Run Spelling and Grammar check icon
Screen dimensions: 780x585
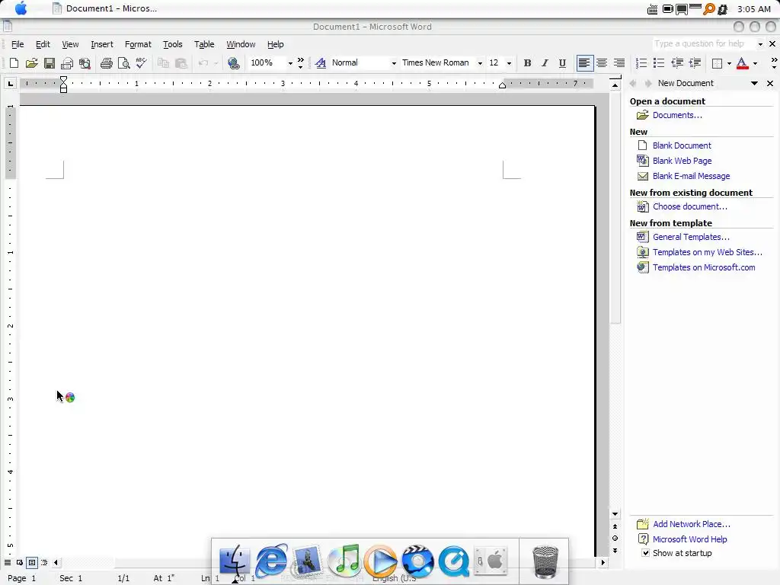point(141,63)
